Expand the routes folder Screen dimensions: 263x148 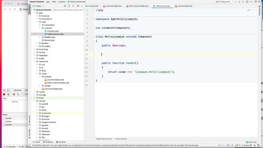[x=34, y=92]
